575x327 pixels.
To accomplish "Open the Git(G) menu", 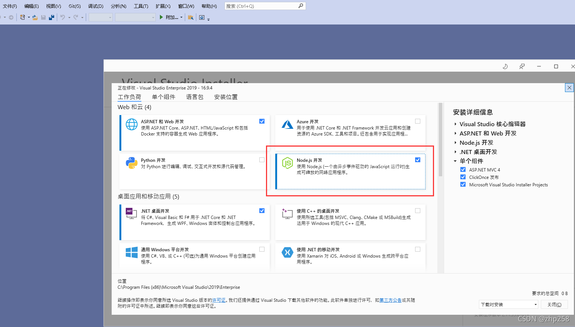I will click(75, 6).
